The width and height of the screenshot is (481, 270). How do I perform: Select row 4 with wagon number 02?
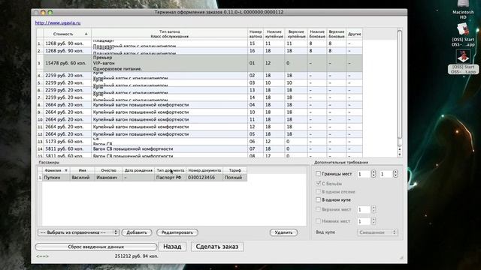click(199, 75)
